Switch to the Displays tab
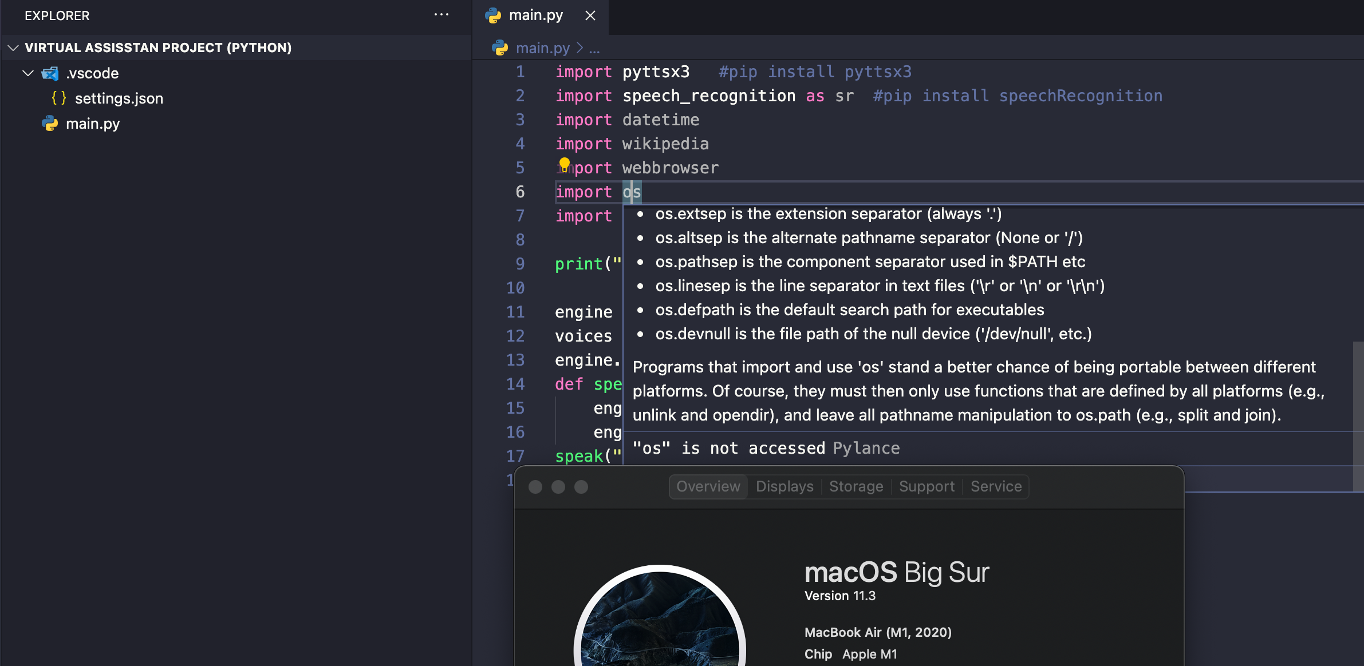 coord(784,486)
